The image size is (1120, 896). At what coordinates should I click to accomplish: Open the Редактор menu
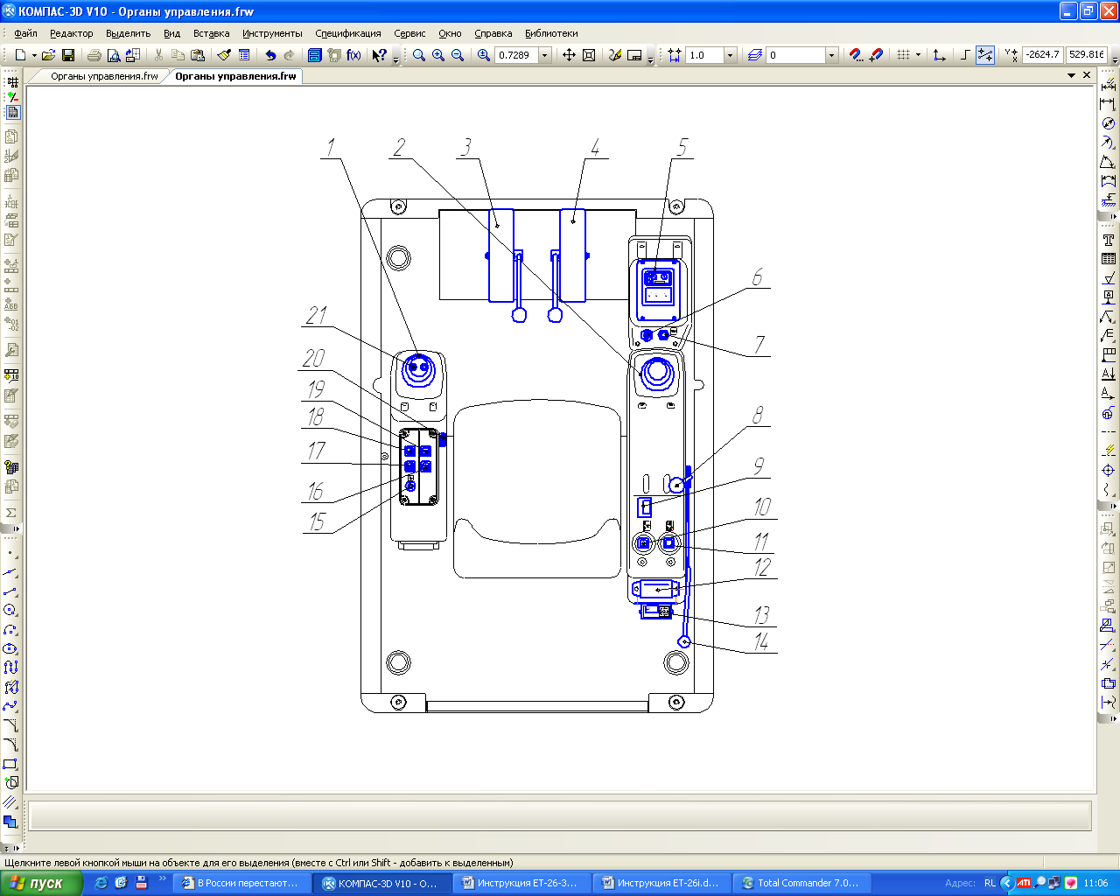71,33
